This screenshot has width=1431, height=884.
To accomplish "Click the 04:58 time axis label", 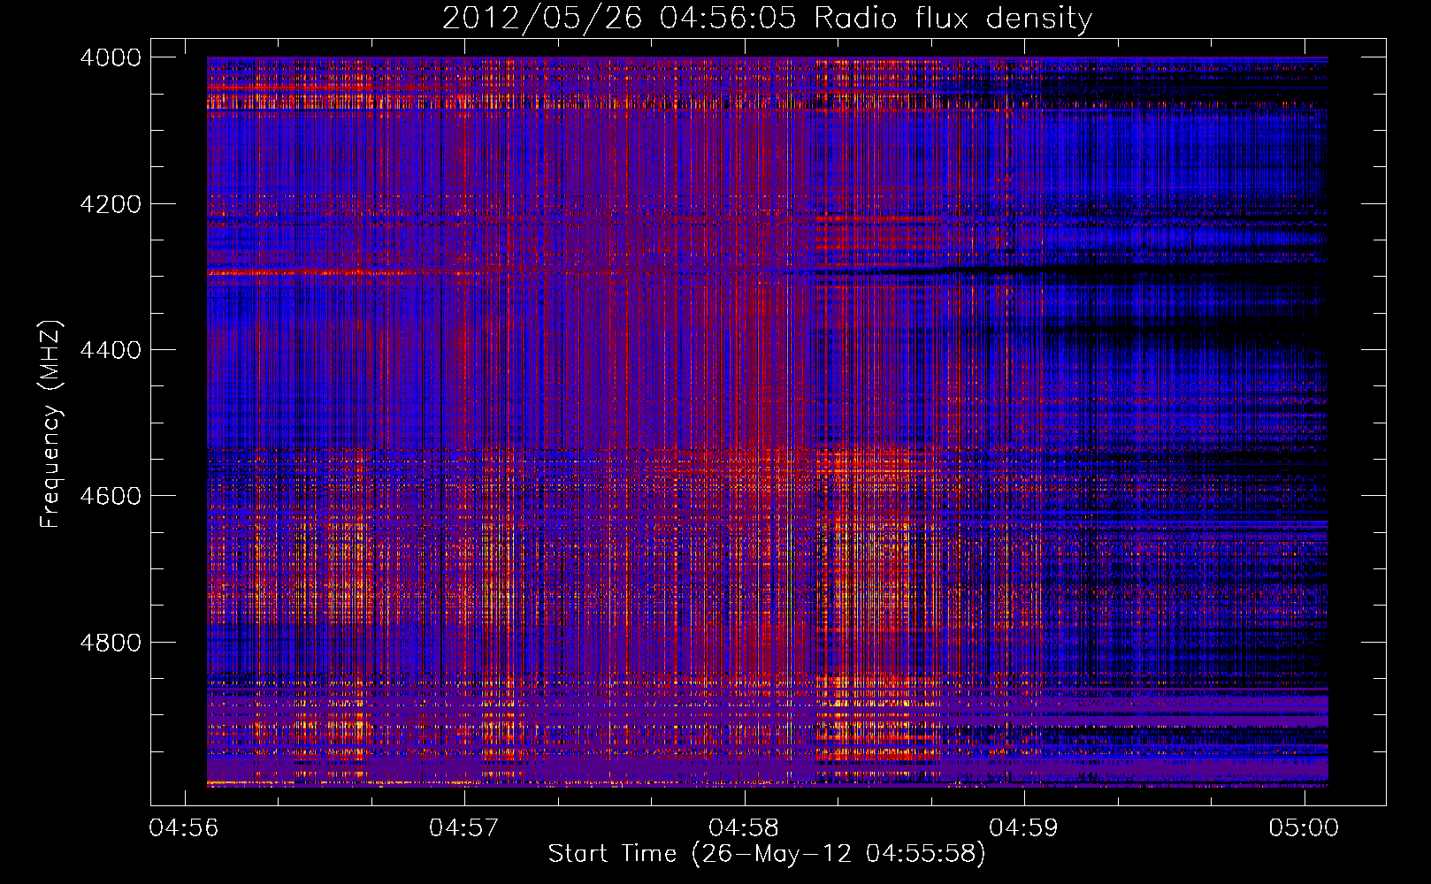I will coord(744,828).
